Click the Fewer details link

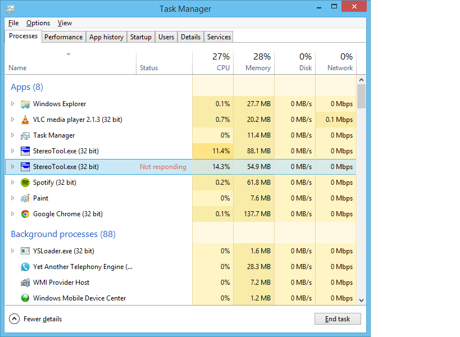[43, 319]
